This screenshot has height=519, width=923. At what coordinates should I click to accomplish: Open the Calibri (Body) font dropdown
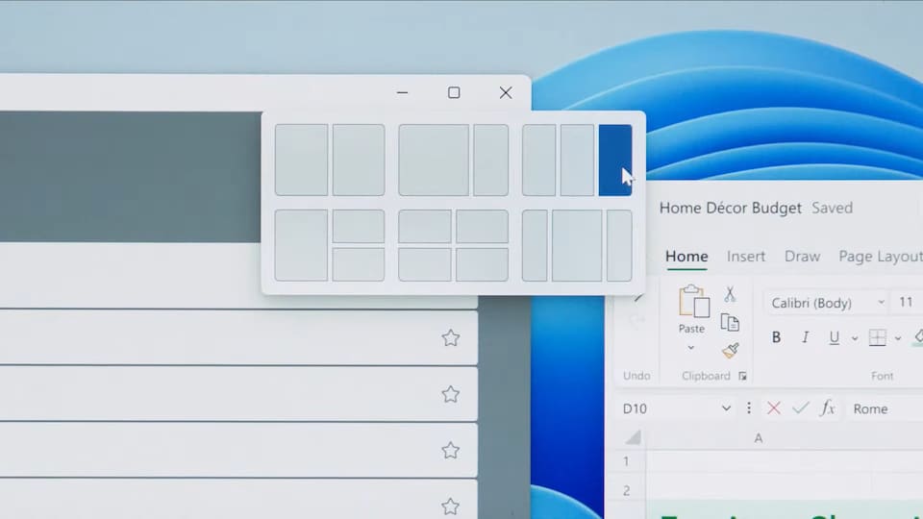coord(881,303)
